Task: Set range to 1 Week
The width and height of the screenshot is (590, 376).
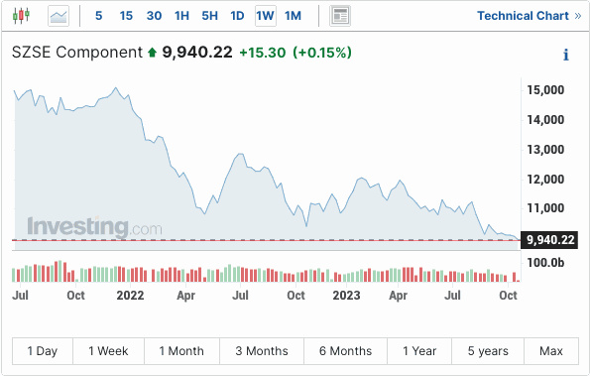Action: coord(108,351)
